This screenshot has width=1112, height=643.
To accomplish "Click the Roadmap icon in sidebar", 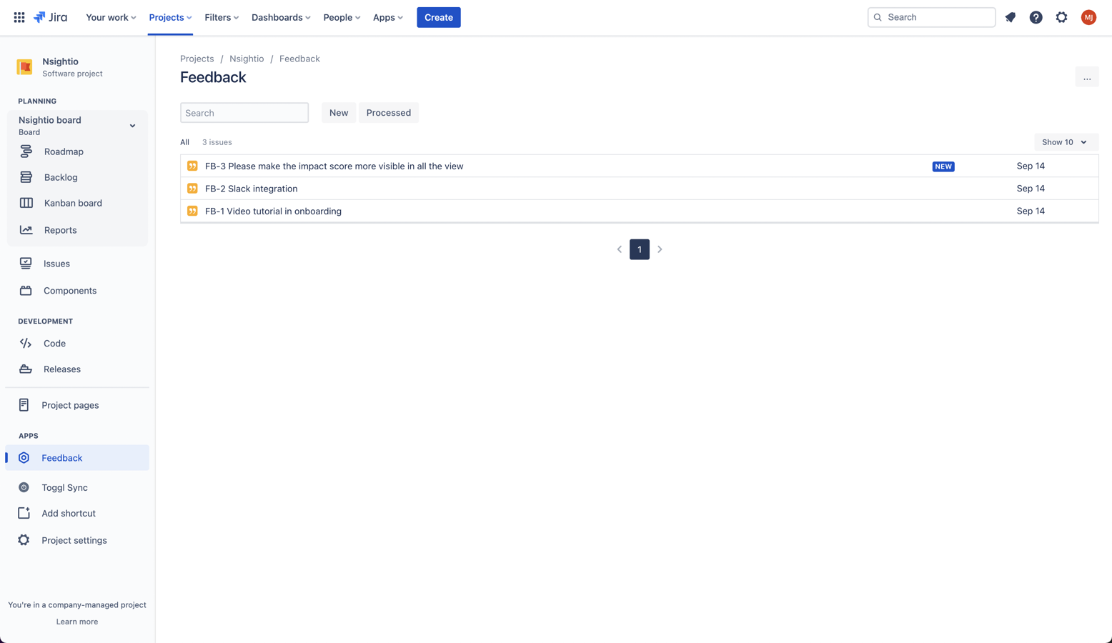I will coord(26,151).
